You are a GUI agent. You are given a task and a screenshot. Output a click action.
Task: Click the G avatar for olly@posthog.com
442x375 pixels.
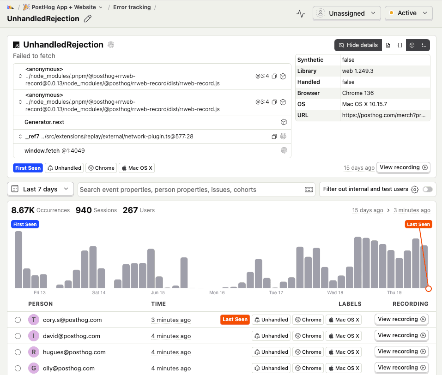34,368
